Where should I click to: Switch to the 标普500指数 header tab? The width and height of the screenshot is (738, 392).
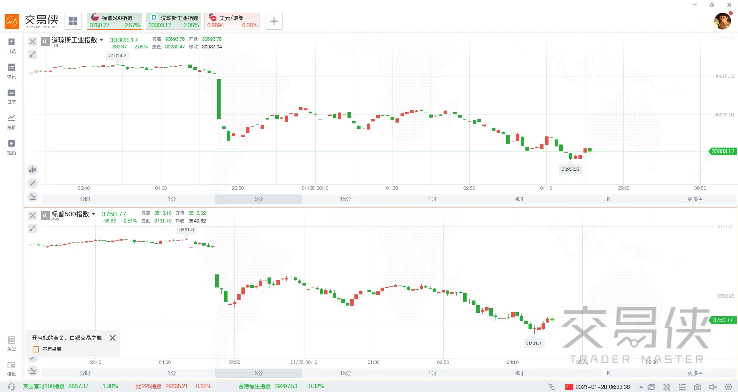pyautogui.click(x=114, y=21)
